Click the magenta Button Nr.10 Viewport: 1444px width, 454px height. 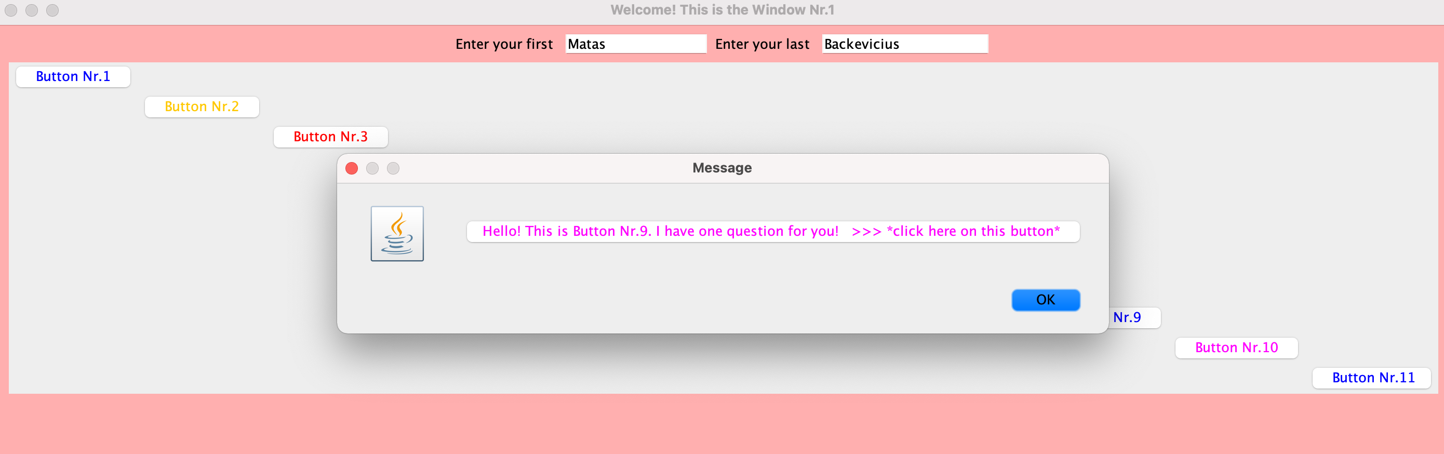pyautogui.click(x=1237, y=348)
